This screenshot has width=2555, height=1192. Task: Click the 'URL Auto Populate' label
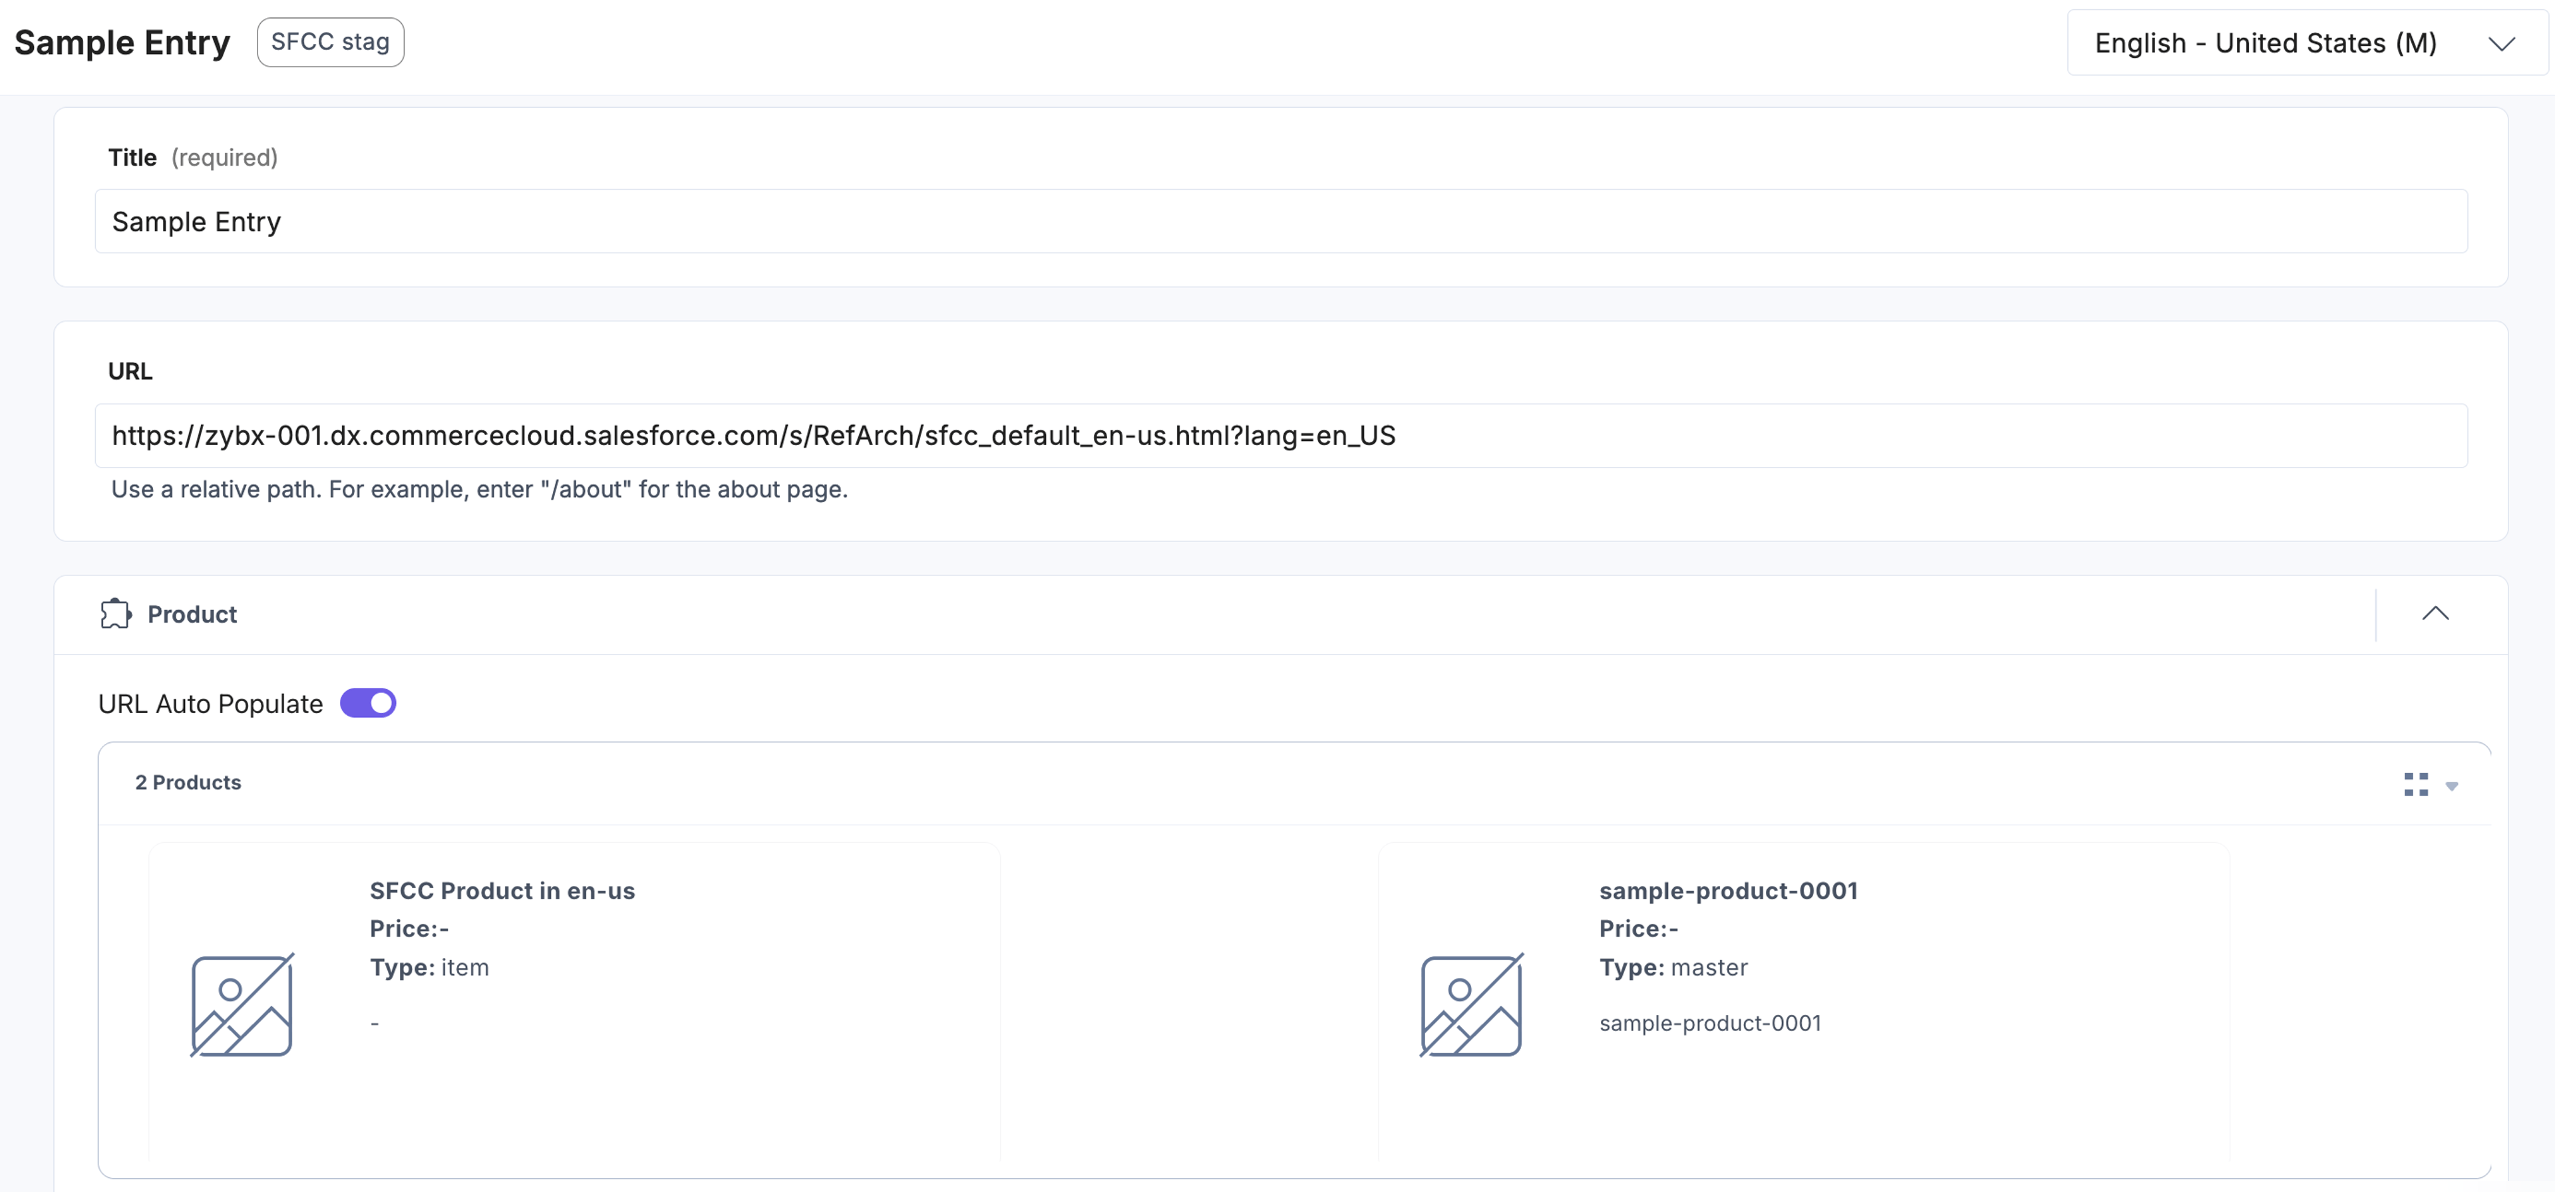click(x=210, y=704)
